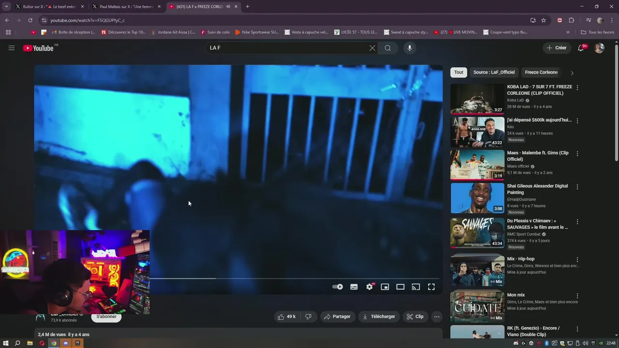This screenshot has height=348, width=619.
Task: Open the more actions ellipsis under the video
Action: coord(437,317)
